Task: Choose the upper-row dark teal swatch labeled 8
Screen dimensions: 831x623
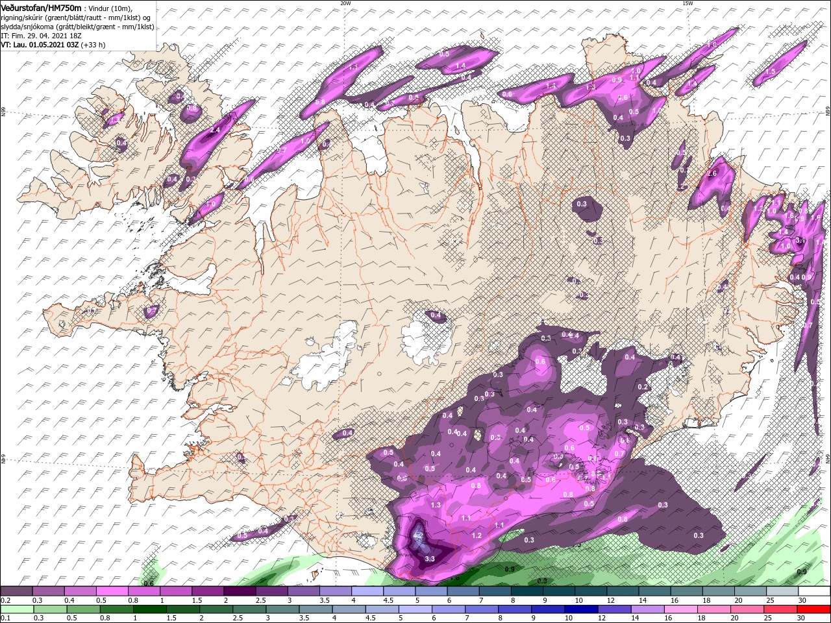Action: [x=527, y=591]
